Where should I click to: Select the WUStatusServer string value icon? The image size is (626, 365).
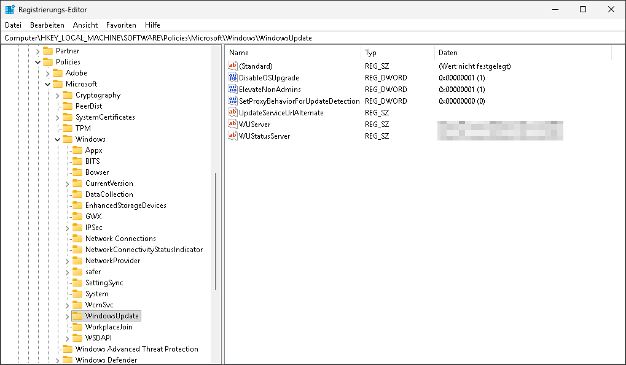tap(232, 136)
